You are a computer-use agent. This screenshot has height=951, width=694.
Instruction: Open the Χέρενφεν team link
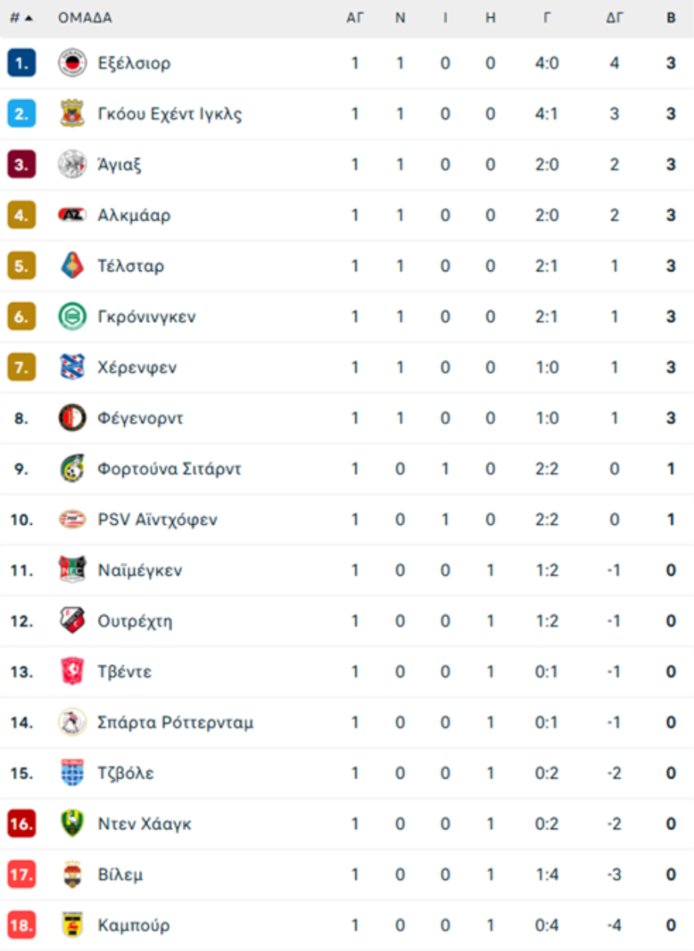(137, 368)
